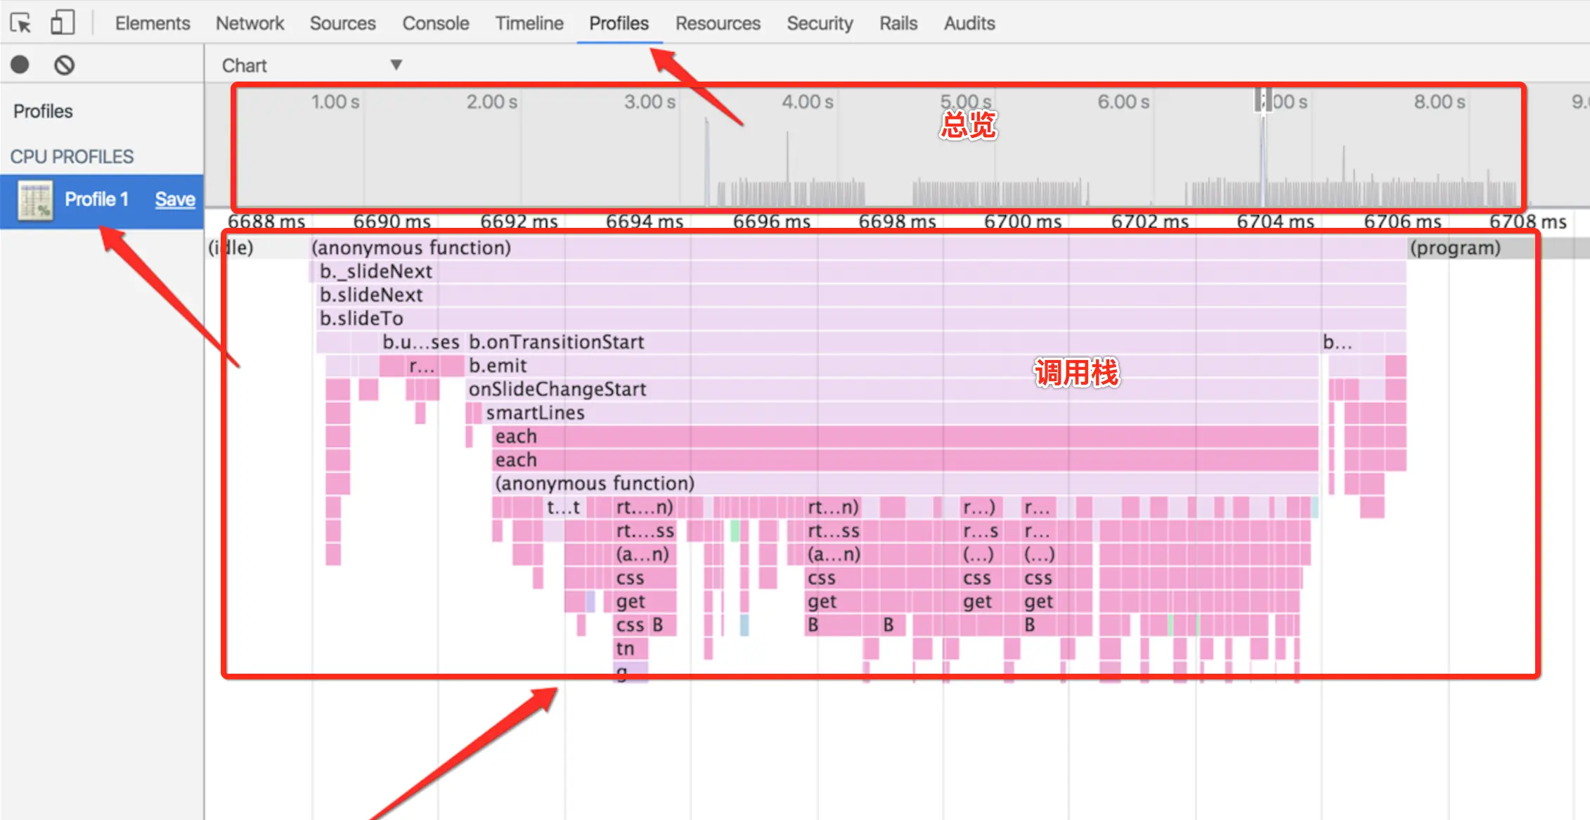Start recording with the record circle icon
The image size is (1590, 820).
click(20, 65)
